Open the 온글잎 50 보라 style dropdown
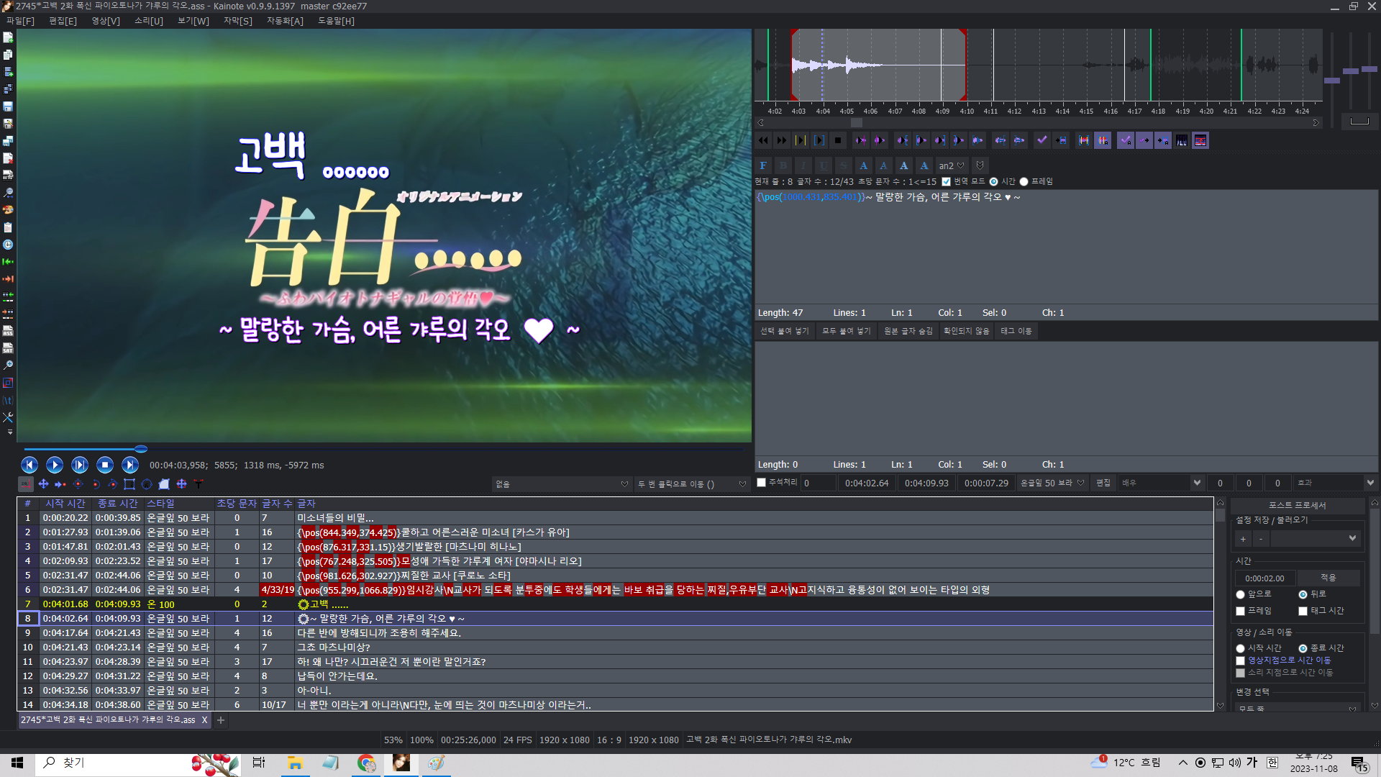 click(x=1052, y=483)
